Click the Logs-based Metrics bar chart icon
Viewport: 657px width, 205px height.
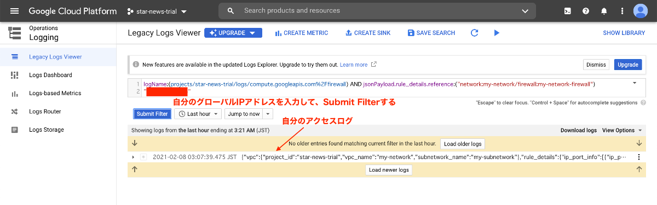(x=15, y=93)
